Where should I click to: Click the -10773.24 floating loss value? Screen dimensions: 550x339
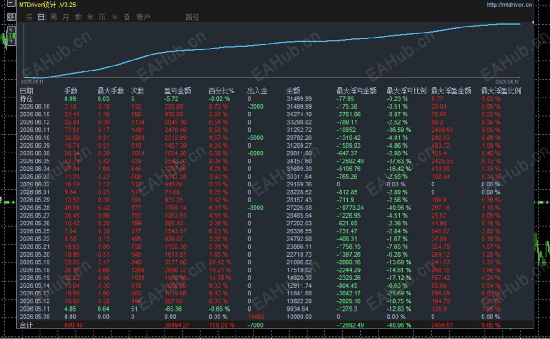(350, 208)
